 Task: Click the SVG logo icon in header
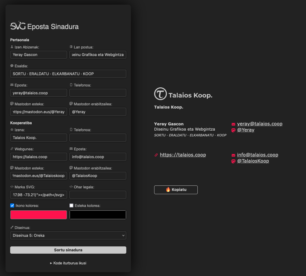[x=18, y=26]
